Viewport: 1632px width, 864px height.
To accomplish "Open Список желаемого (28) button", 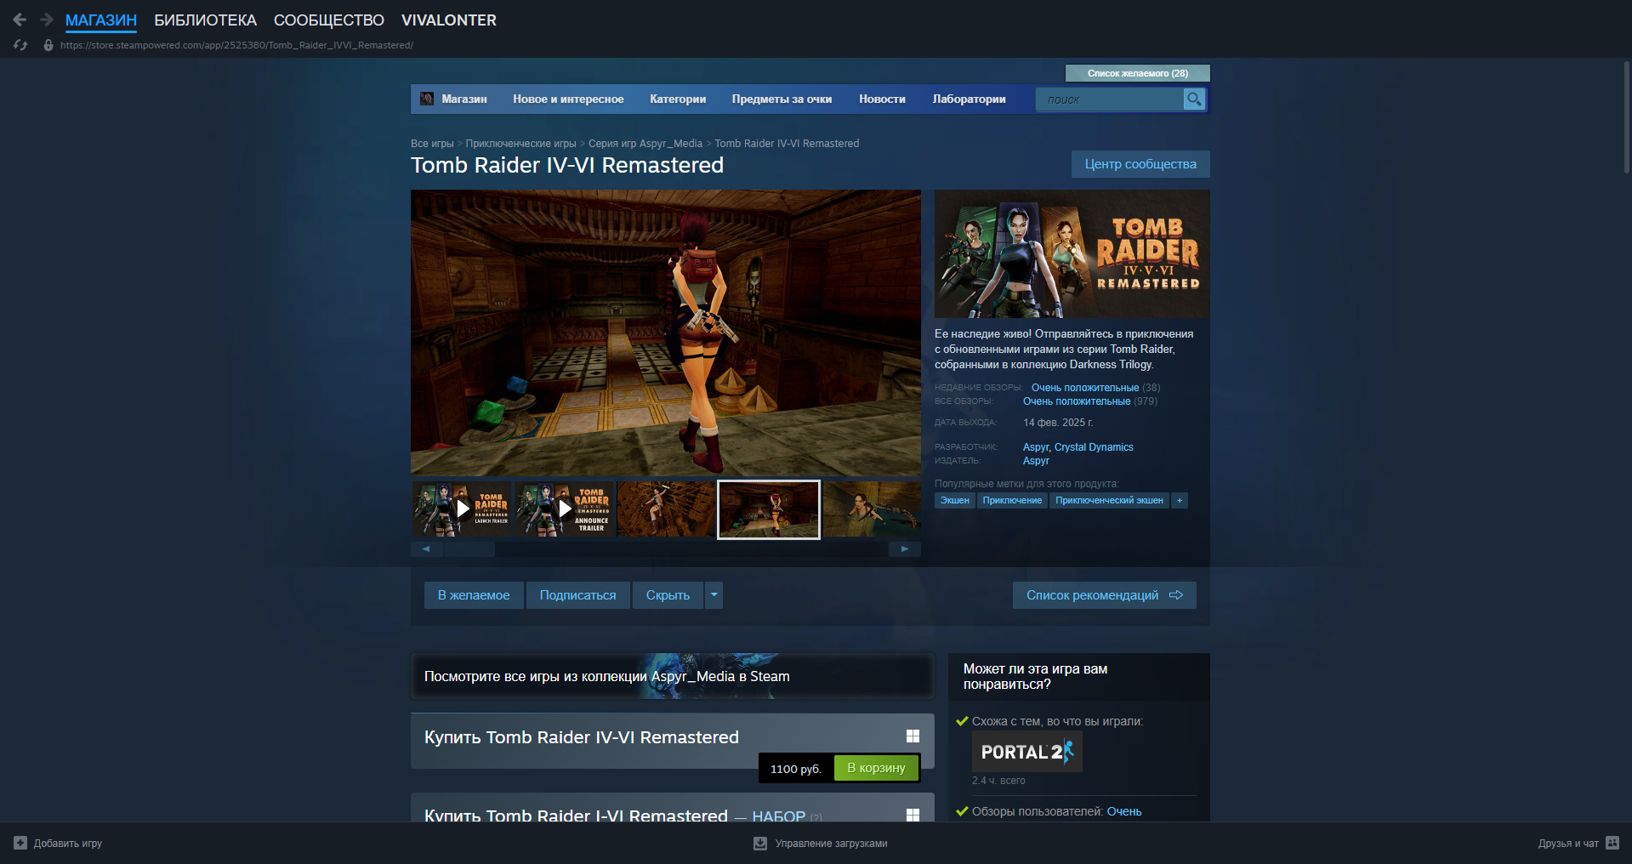I will (1138, 73).
